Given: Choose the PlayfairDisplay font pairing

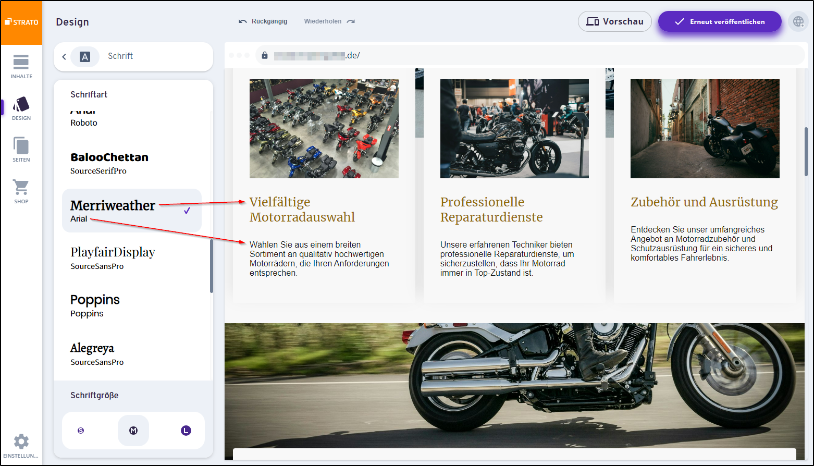Looking at the screenshot, I should tap(113, 258).
